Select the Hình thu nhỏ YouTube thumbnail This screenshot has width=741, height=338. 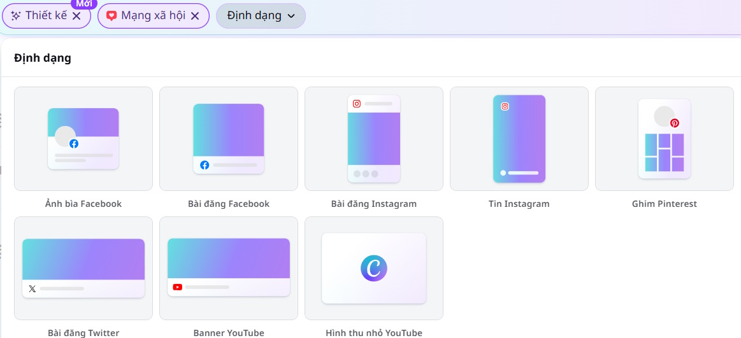tap(374, 268)
